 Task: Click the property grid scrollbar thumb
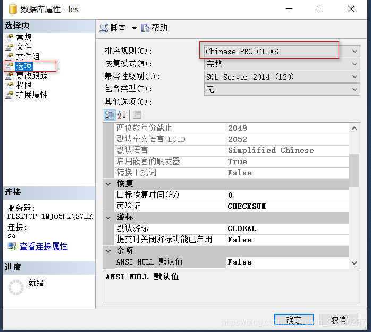[x=354, y=171]
